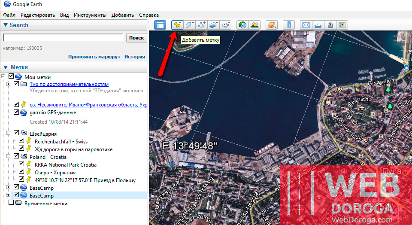Click the Проложить маршрут link
The height and width of the screenshot is (225, 412).
(94, 57)
